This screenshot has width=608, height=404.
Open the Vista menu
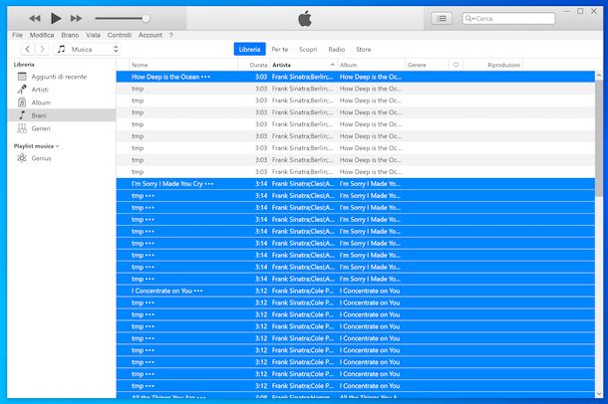(x=93, y=35)
